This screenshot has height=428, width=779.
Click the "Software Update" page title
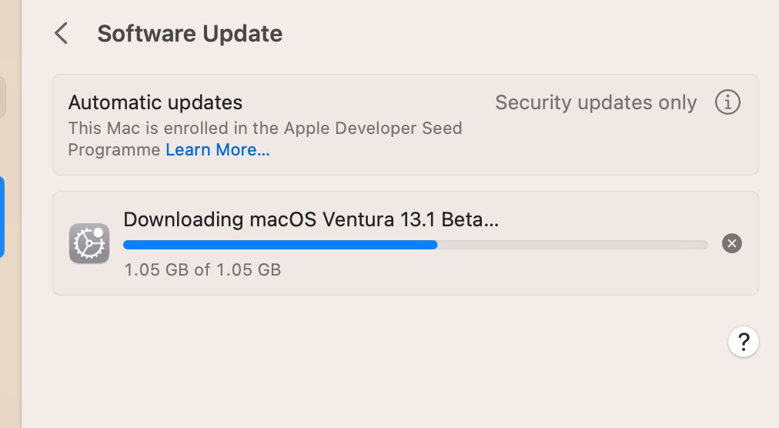pyautogui.click(x=189, y=34)
